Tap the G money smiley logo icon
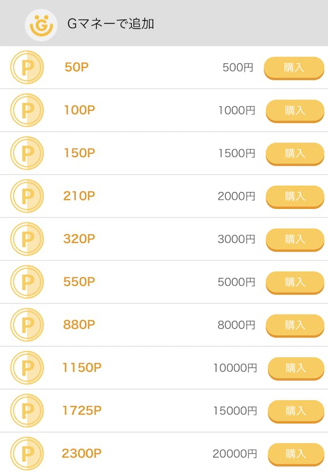This screenshot has width=328, height=473. tap(41, 25)
